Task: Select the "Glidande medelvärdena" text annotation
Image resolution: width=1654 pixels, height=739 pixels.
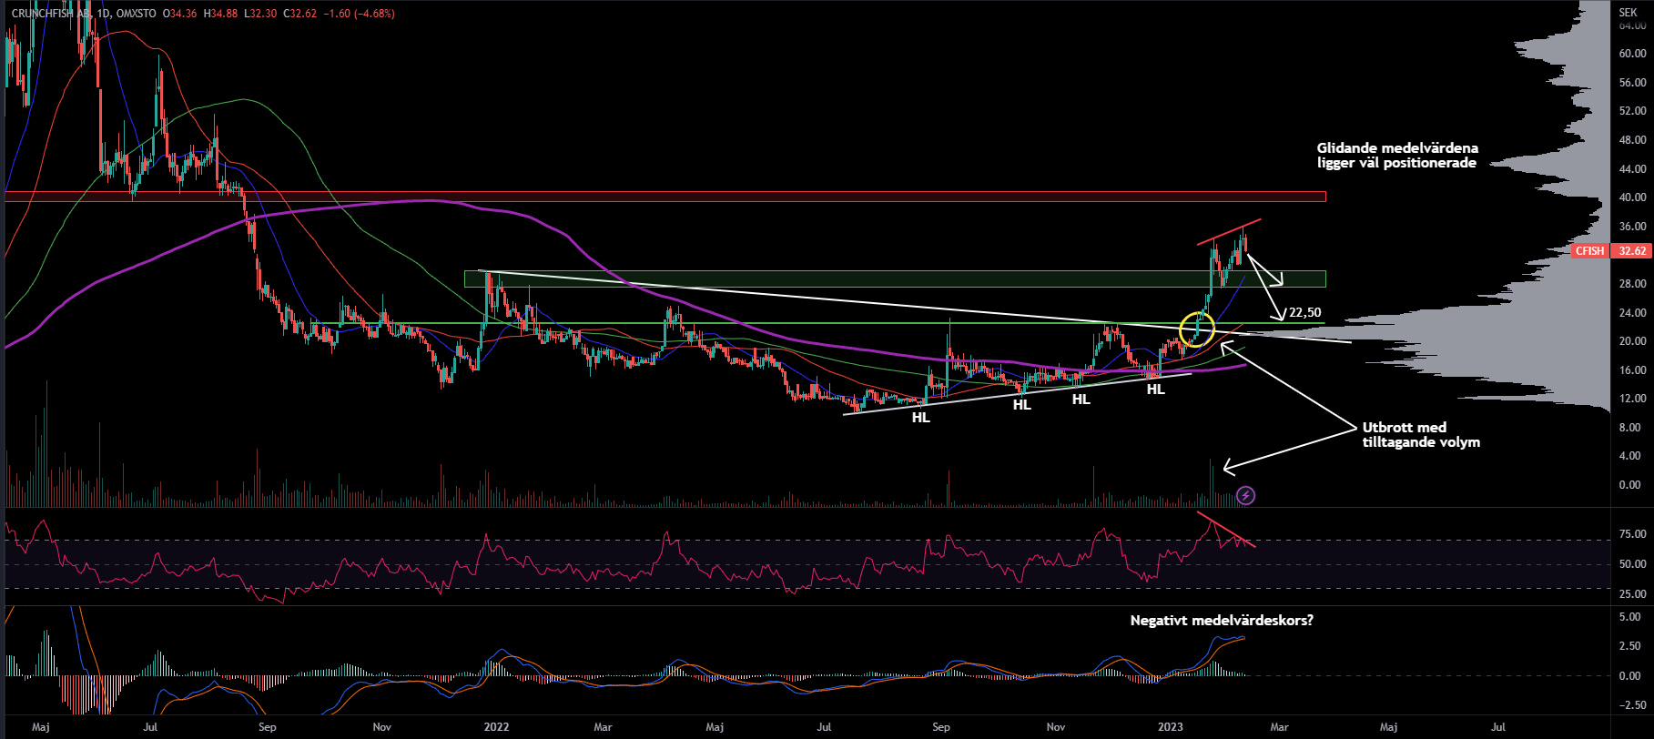Action: pos(1397,156)
